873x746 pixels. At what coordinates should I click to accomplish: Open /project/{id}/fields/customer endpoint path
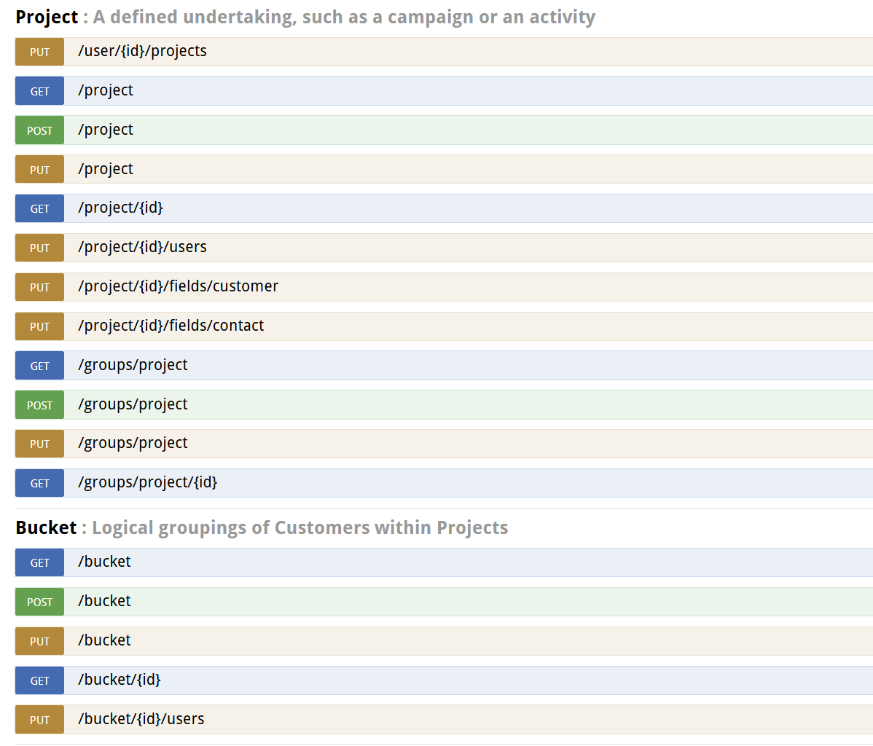[178, 286]
